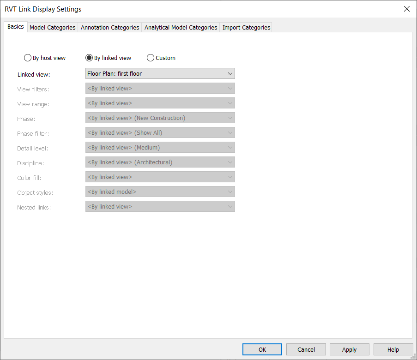Open the View range dropdown
The width and height of the screenshot is (417, 360).
160,103
